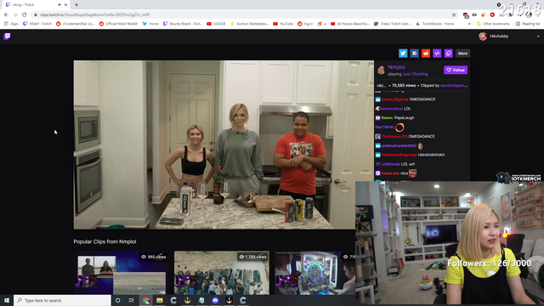The width and height of the screenshot is (544, 306).
Task: Open Discord from the taskbar
Action: (x=215, y=300)
